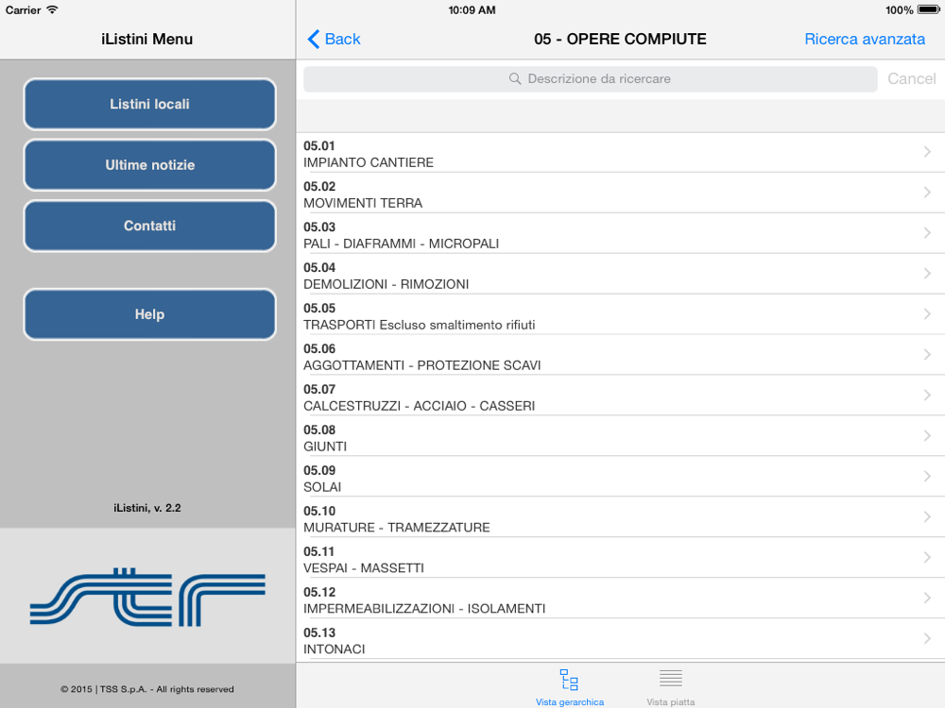Open 05.06 AGGOTTAMENTI - PROTEZIONE SCAVI

[x=620, y=356]
